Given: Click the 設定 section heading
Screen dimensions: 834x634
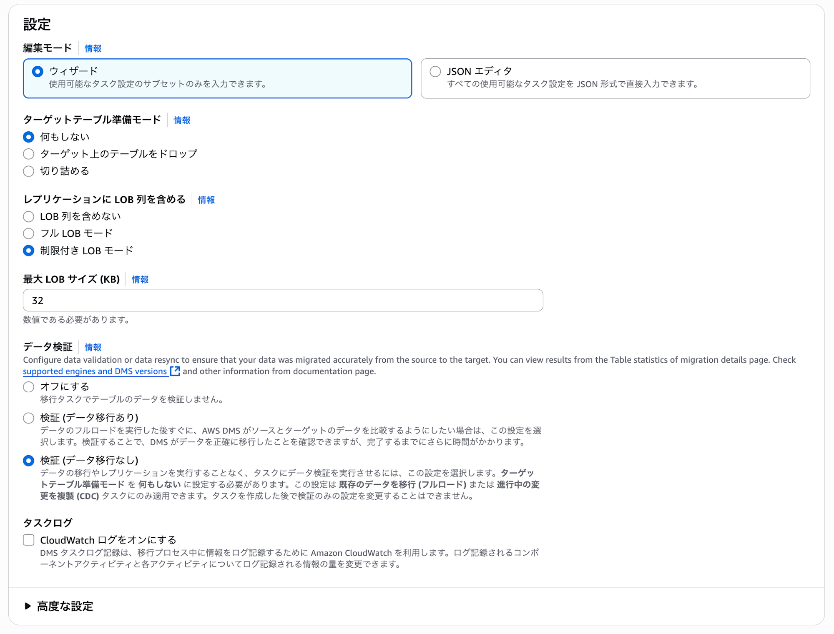Looking at the screenshot, I should pos(37,25).
